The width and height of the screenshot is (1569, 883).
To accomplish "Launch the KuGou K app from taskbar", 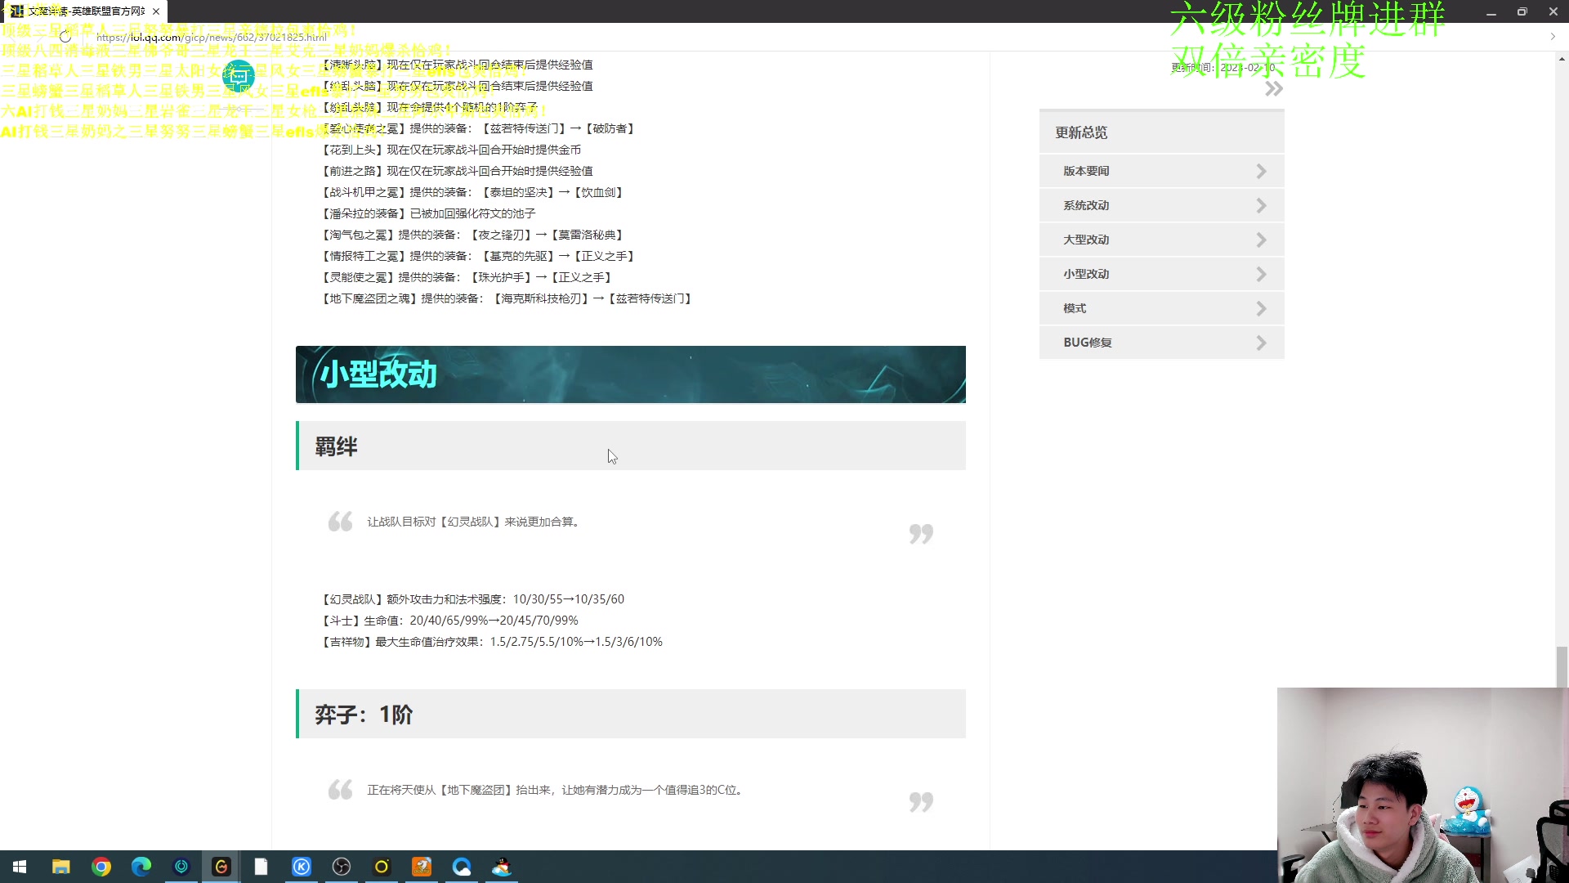I will click(301, 866).
